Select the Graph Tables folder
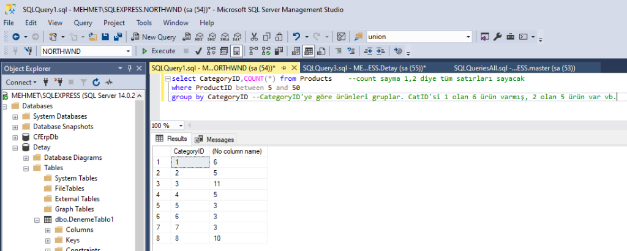 (x=74, y=209)
